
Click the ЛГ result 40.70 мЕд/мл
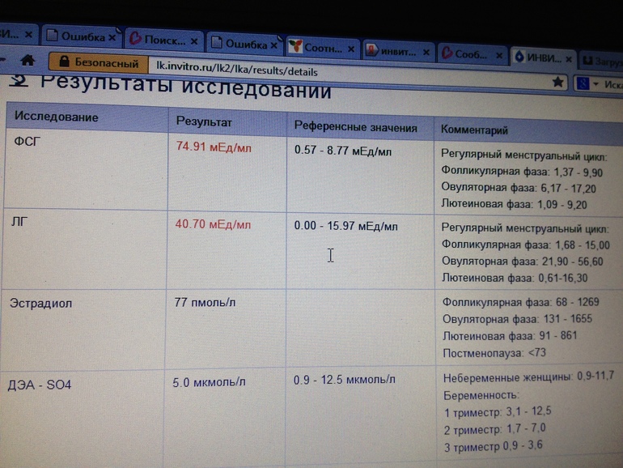pyautogui.click(x=213, y=224)
